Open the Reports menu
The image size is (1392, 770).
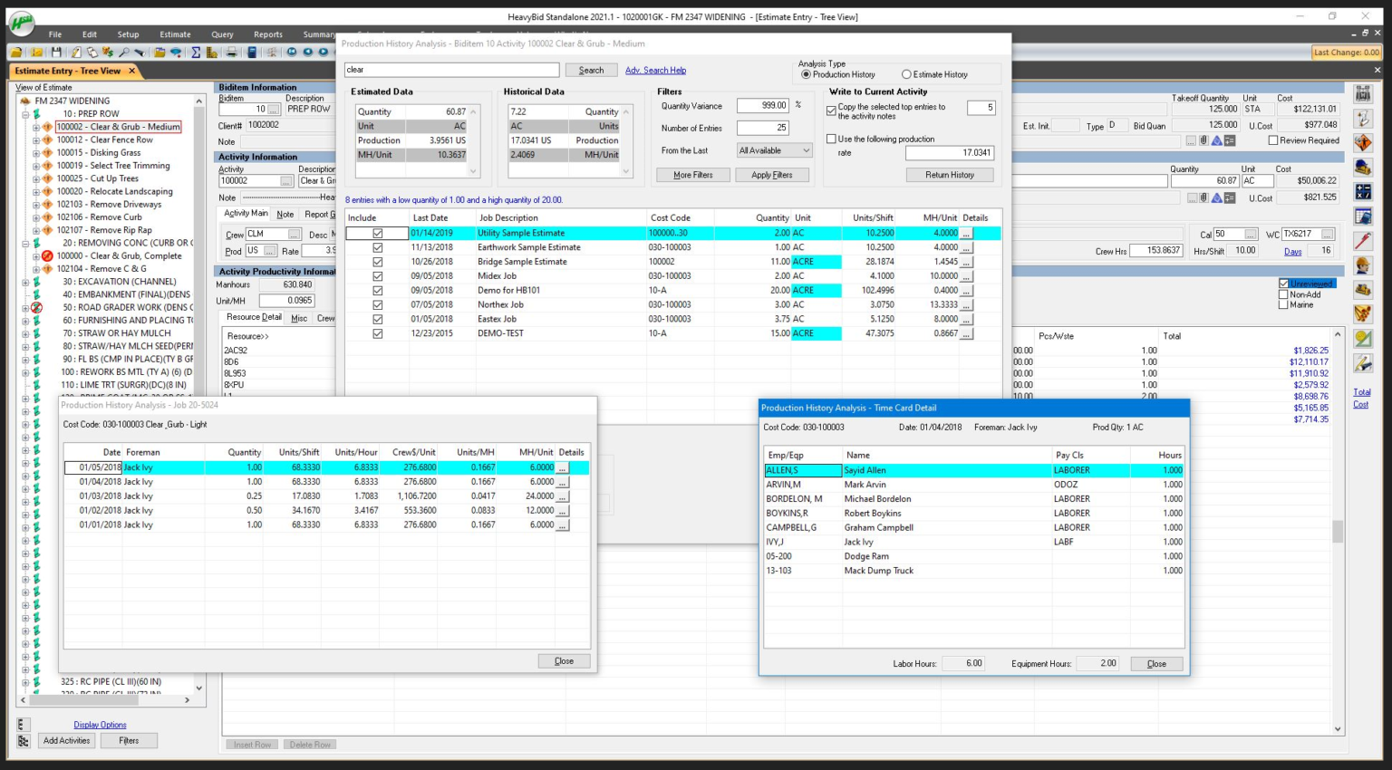[x=267, y=34]
